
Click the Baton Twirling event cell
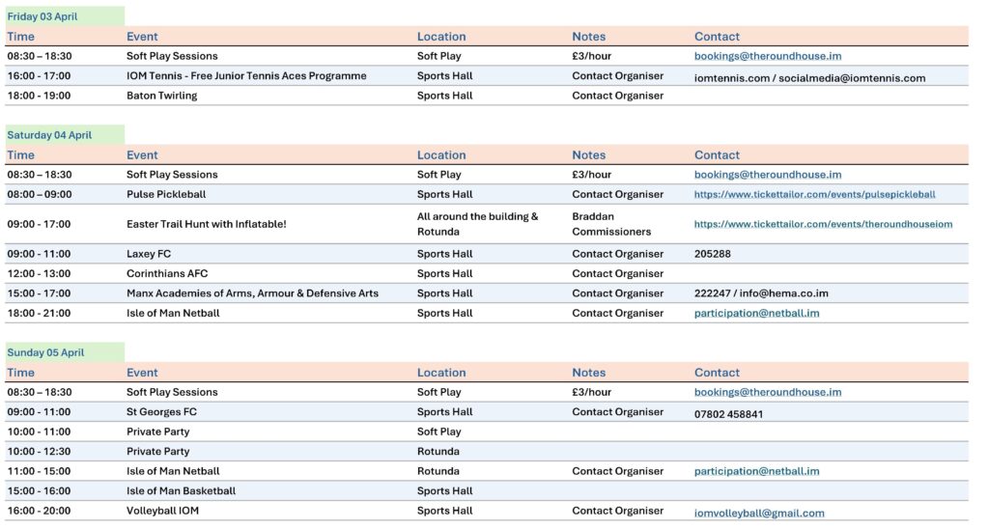tap(161, 96)
